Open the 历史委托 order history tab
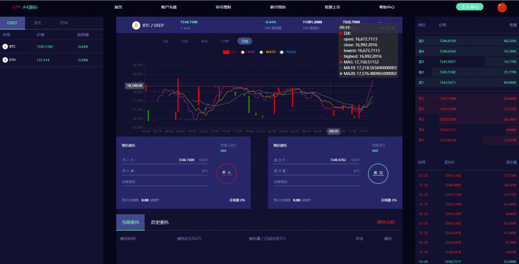519x264 pixels. tap(160, 222)
